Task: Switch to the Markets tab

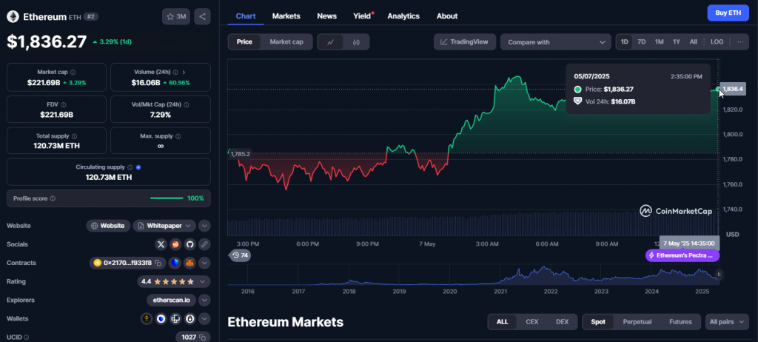Action: tap(286, 16)
